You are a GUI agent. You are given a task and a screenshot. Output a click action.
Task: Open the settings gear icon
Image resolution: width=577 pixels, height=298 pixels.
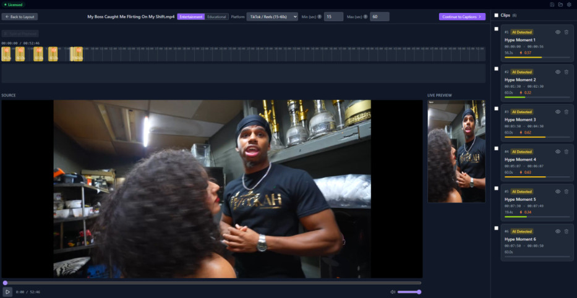pos(569,4)
